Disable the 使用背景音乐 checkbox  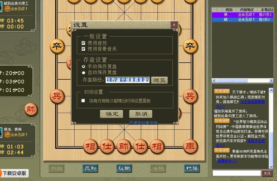coord(83,49)
